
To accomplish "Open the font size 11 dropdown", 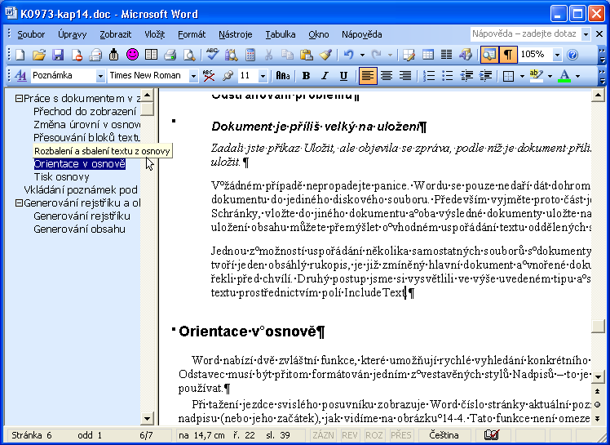I will (x=263, y=76).
